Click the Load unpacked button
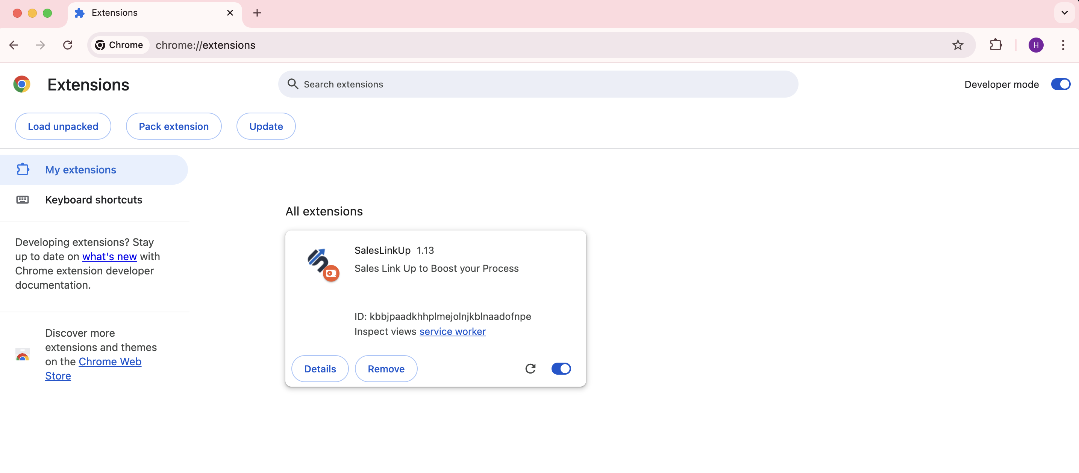This screenshot has width=1079, height=473. [x=63, y=126]
